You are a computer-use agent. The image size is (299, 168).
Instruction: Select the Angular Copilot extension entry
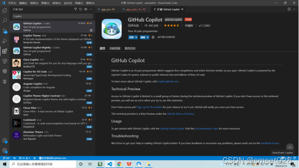click(x=52, y=87)
